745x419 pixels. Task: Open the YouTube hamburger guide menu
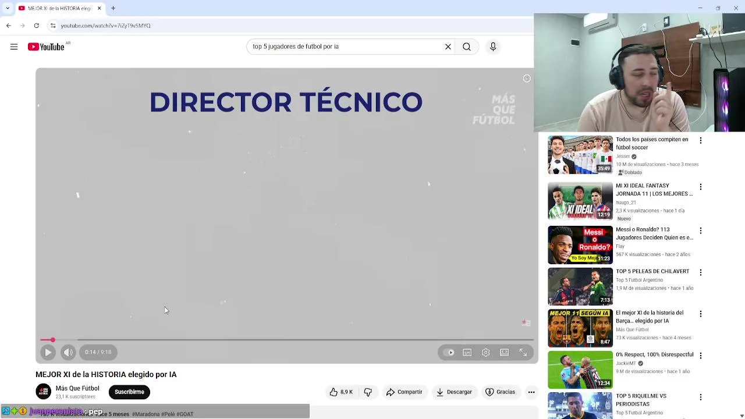click(14, 47)
